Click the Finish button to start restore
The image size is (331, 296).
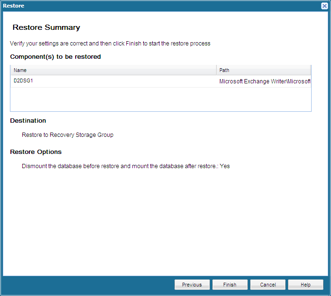click(x=230, y=285)
